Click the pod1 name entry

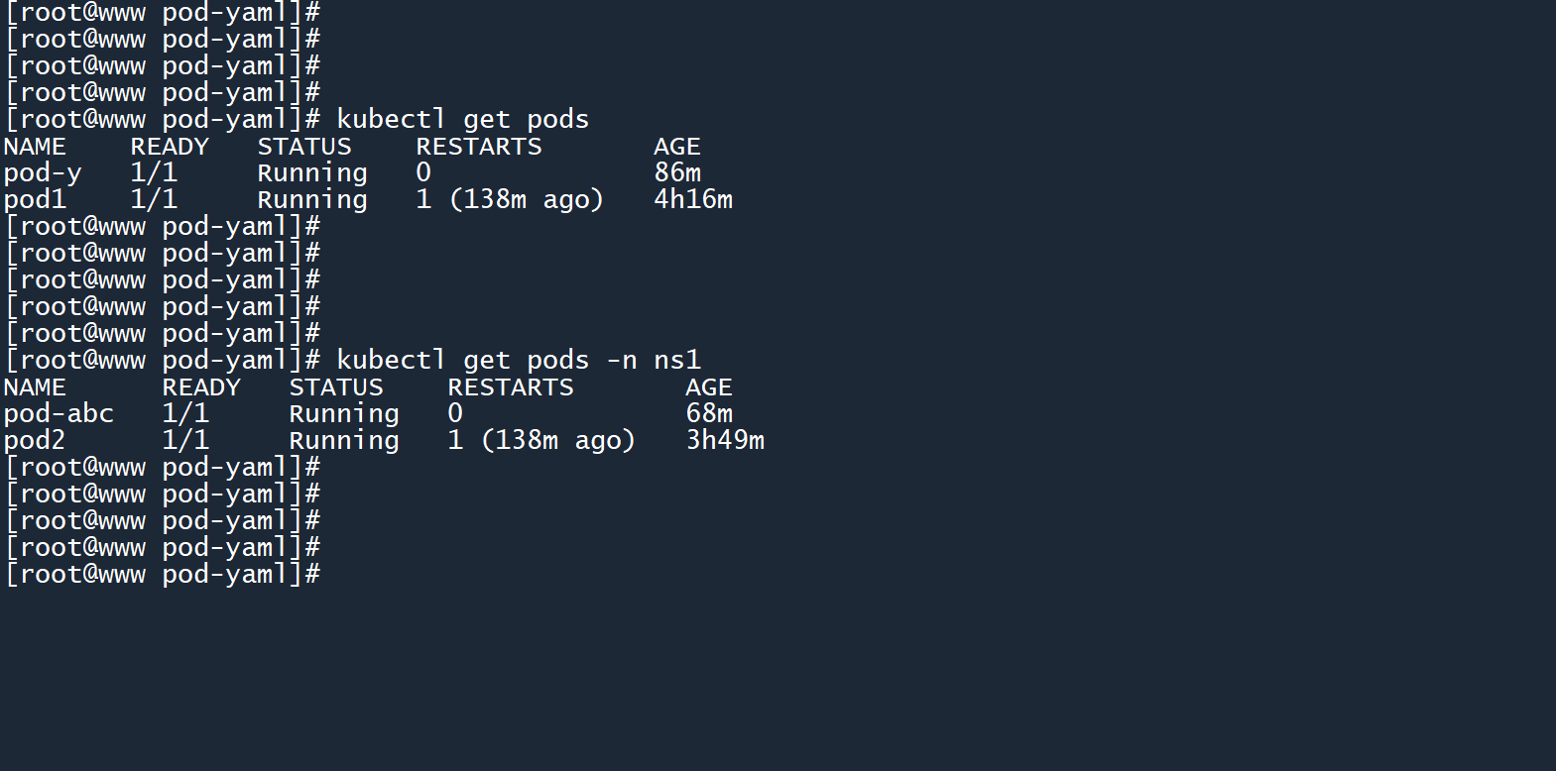tap(34, 200)
